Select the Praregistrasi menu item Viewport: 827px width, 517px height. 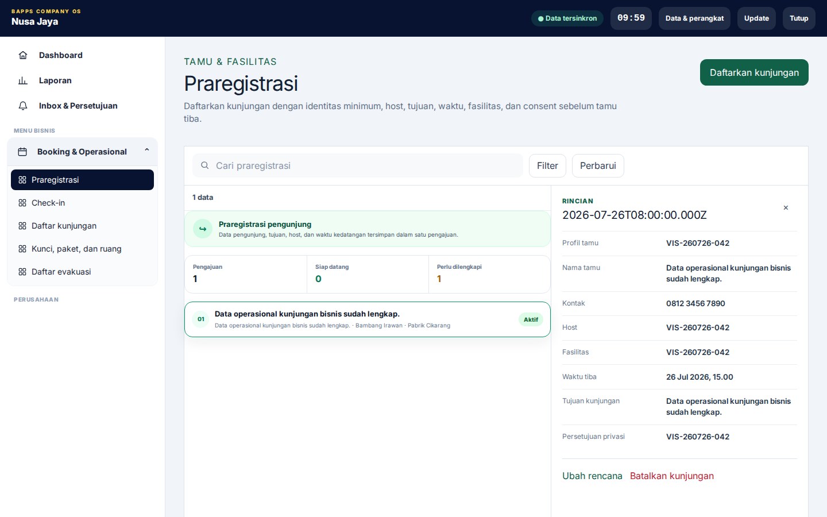coord(82,180)
